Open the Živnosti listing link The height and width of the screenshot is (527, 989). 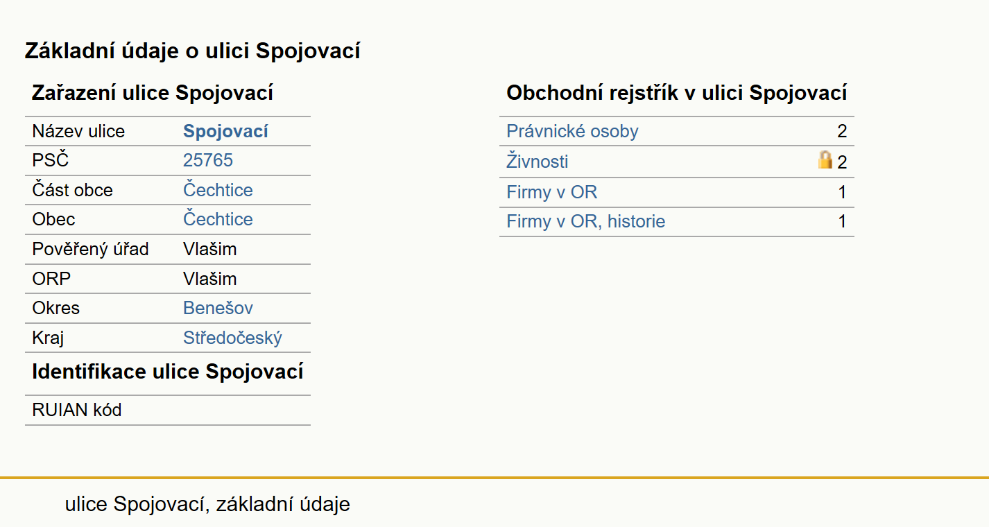[x=537, y=162]
